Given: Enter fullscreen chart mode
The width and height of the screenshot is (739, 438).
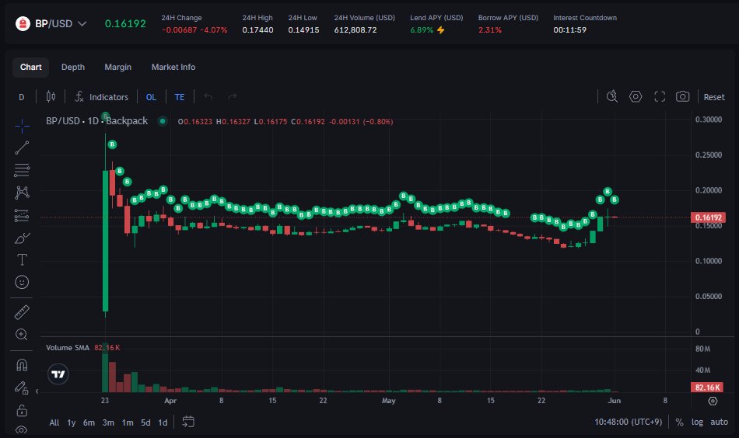Looking at the screenshot, I should [x=660, y=96].
